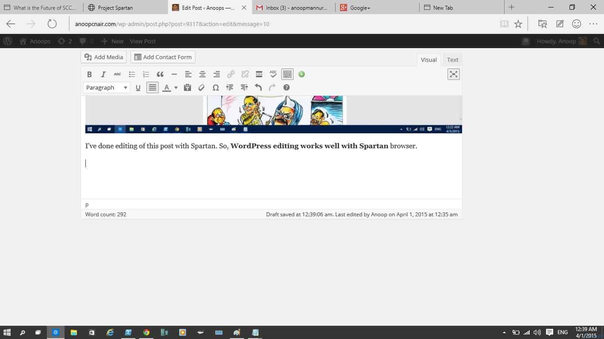Open the Howdy, Anoop account menu

point(562,41)
